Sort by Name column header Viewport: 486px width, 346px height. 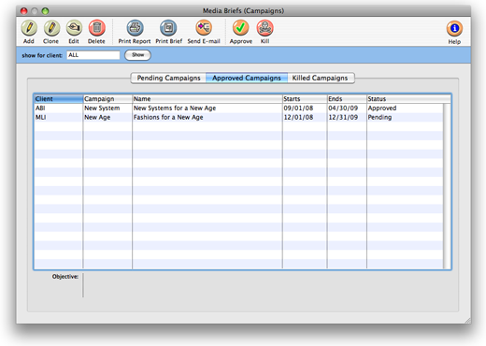207,99
